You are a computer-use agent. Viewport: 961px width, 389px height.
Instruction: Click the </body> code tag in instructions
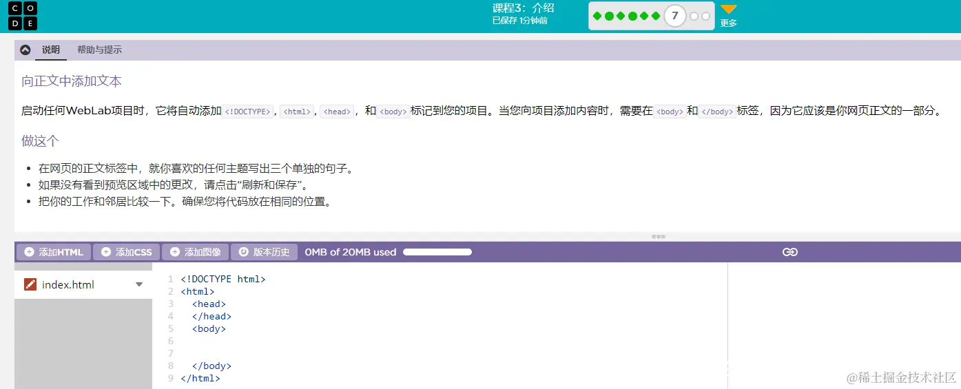tap(717, 112)
